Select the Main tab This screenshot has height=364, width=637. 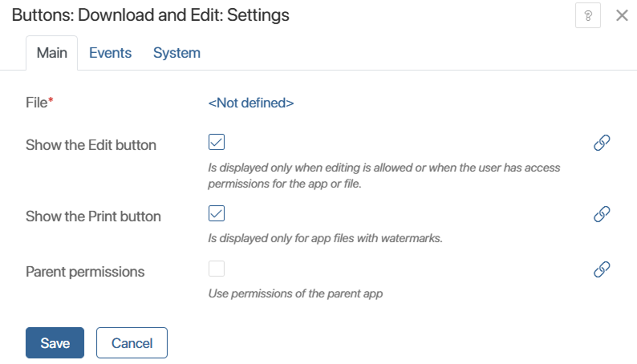click(x=51, y=53)
